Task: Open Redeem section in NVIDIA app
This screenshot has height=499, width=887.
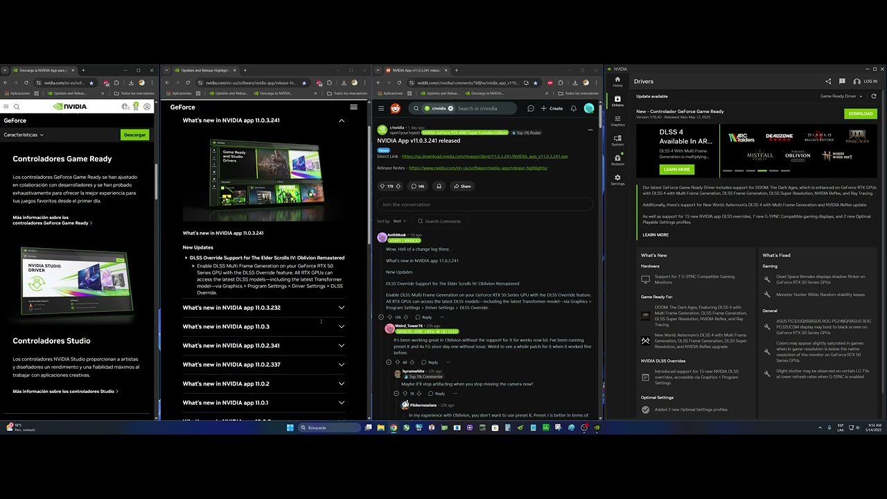Action: [617, 159]
